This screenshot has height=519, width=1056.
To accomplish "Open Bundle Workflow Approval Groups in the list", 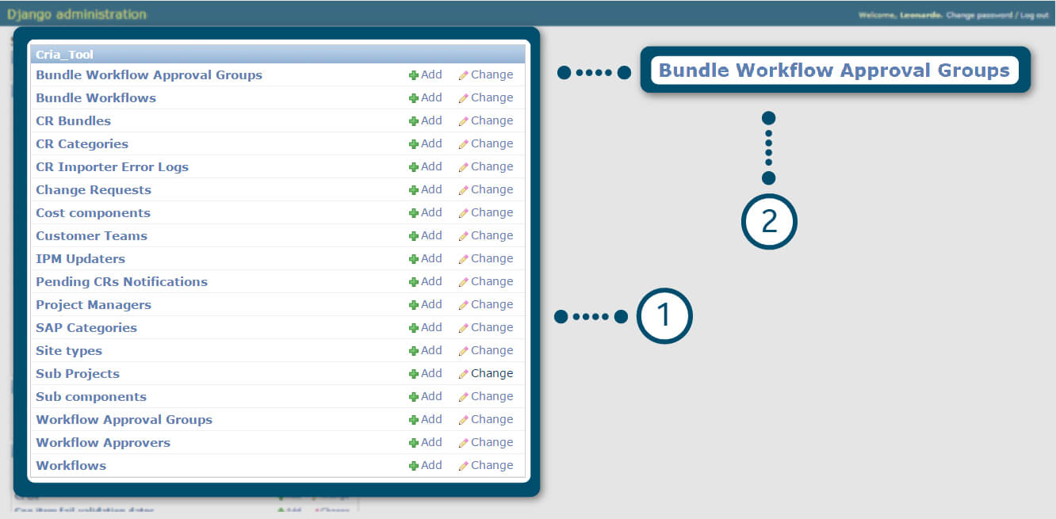I will pyautogui.click(x=148, y=75).
